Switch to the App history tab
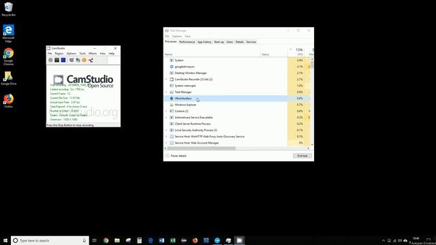 click(x=204, y=42)
